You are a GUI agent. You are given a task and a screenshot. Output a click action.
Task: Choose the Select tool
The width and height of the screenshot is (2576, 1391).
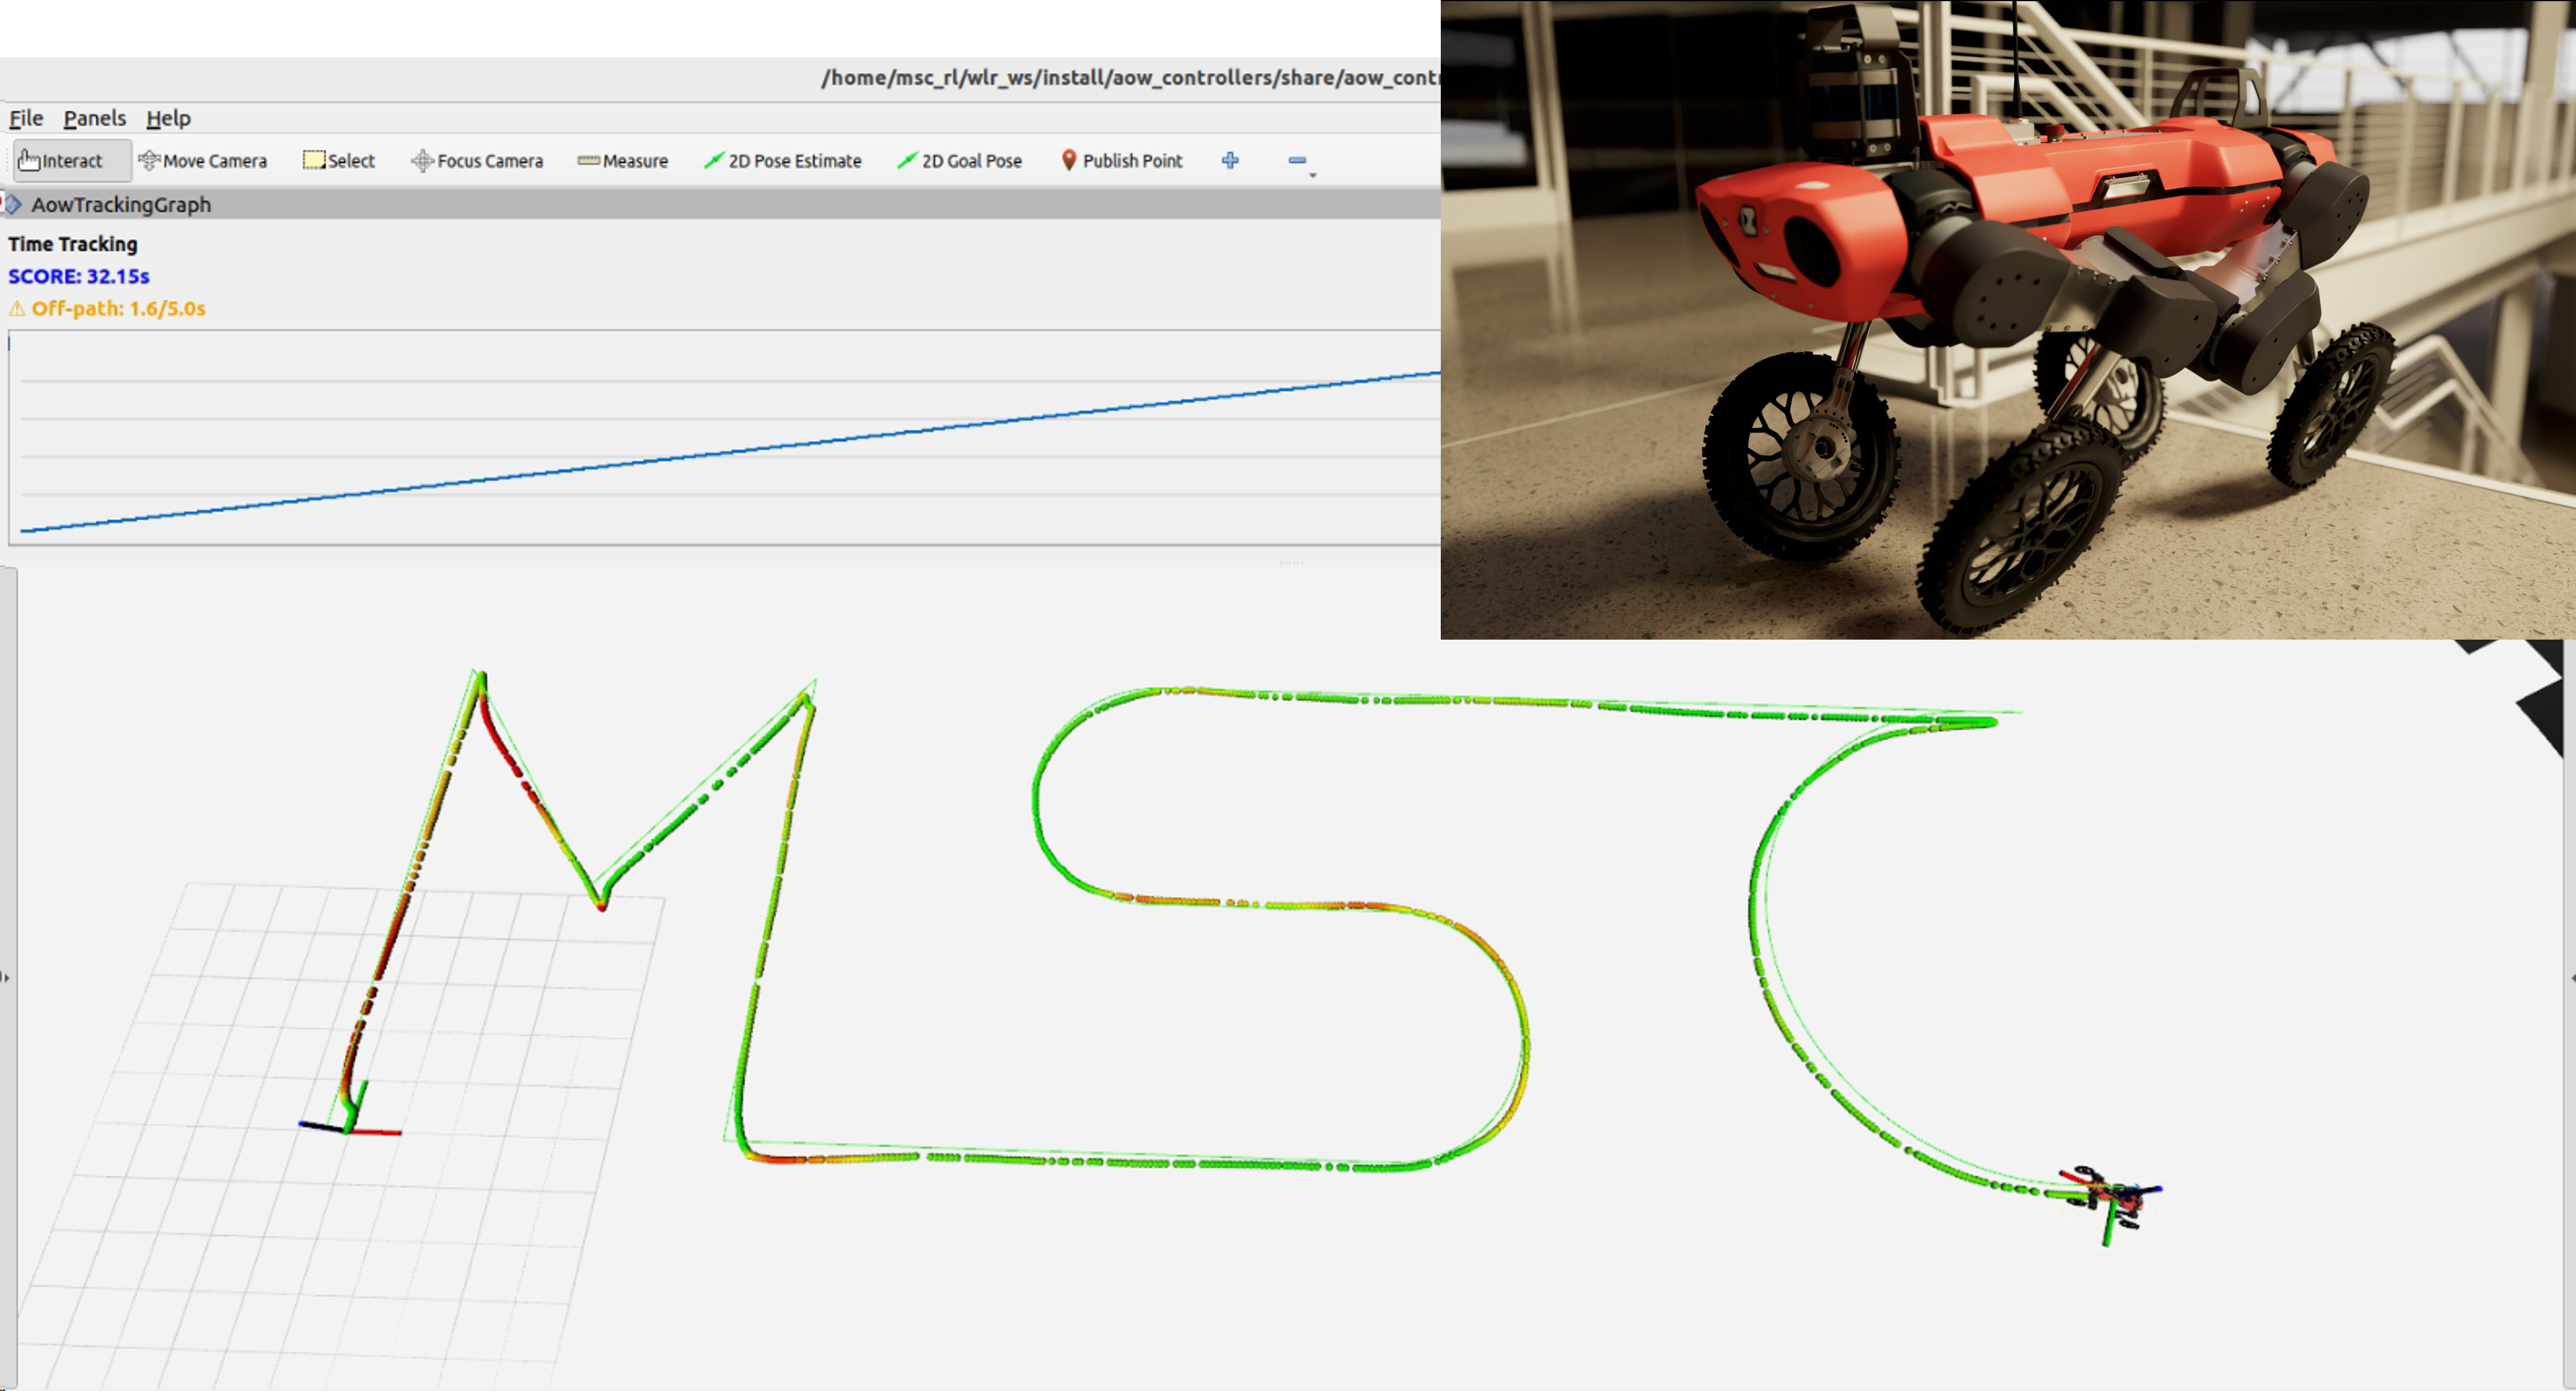339,160
